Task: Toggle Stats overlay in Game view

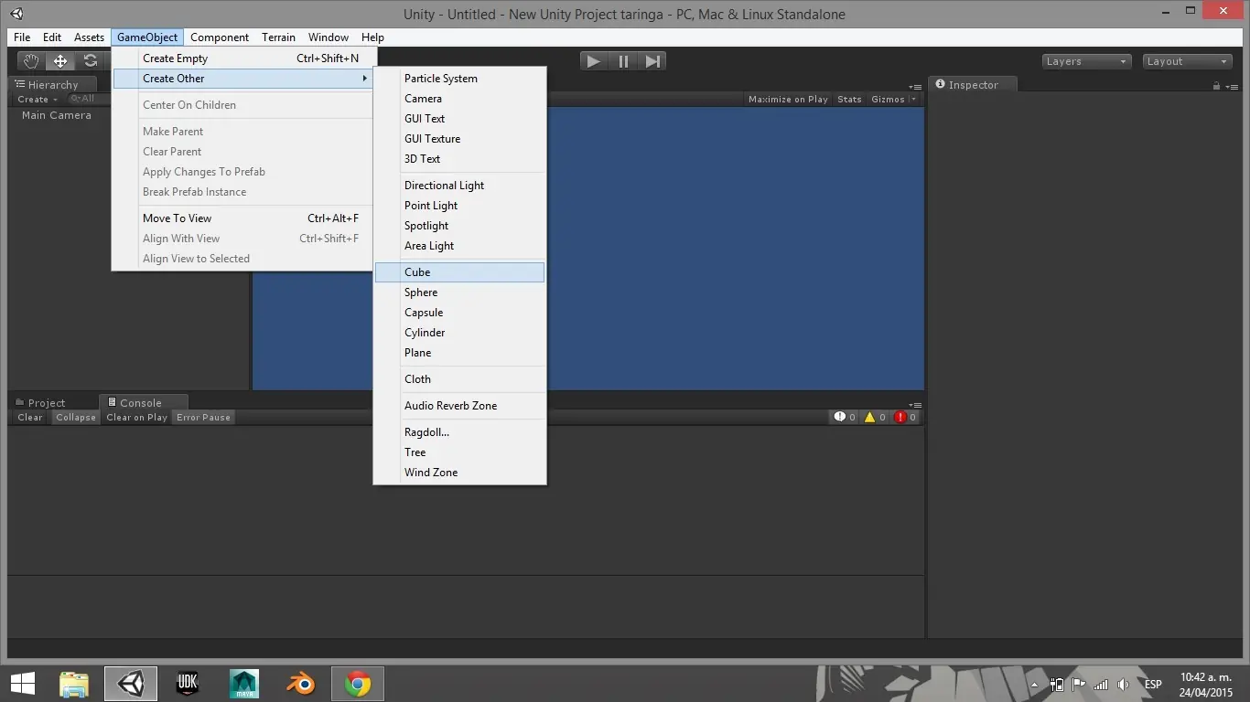Action: click(849, 99)
